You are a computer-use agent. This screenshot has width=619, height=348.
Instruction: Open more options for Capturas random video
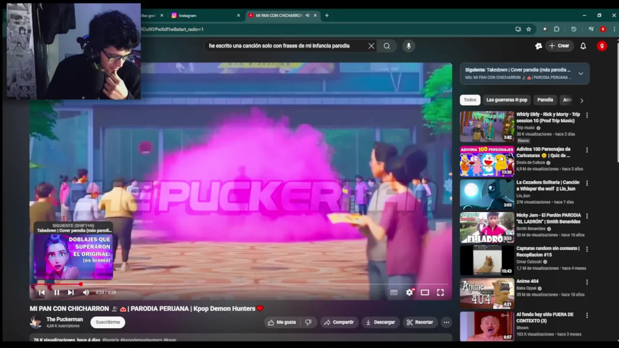click(587, 249)
